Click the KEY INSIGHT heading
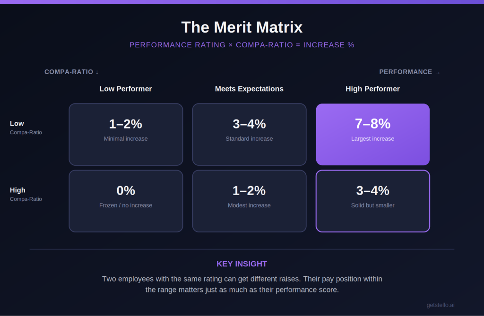Viewport: 484px width, 316px height. [x=242, y=264]
